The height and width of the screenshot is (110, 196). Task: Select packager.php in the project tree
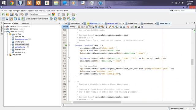(20, 52)
